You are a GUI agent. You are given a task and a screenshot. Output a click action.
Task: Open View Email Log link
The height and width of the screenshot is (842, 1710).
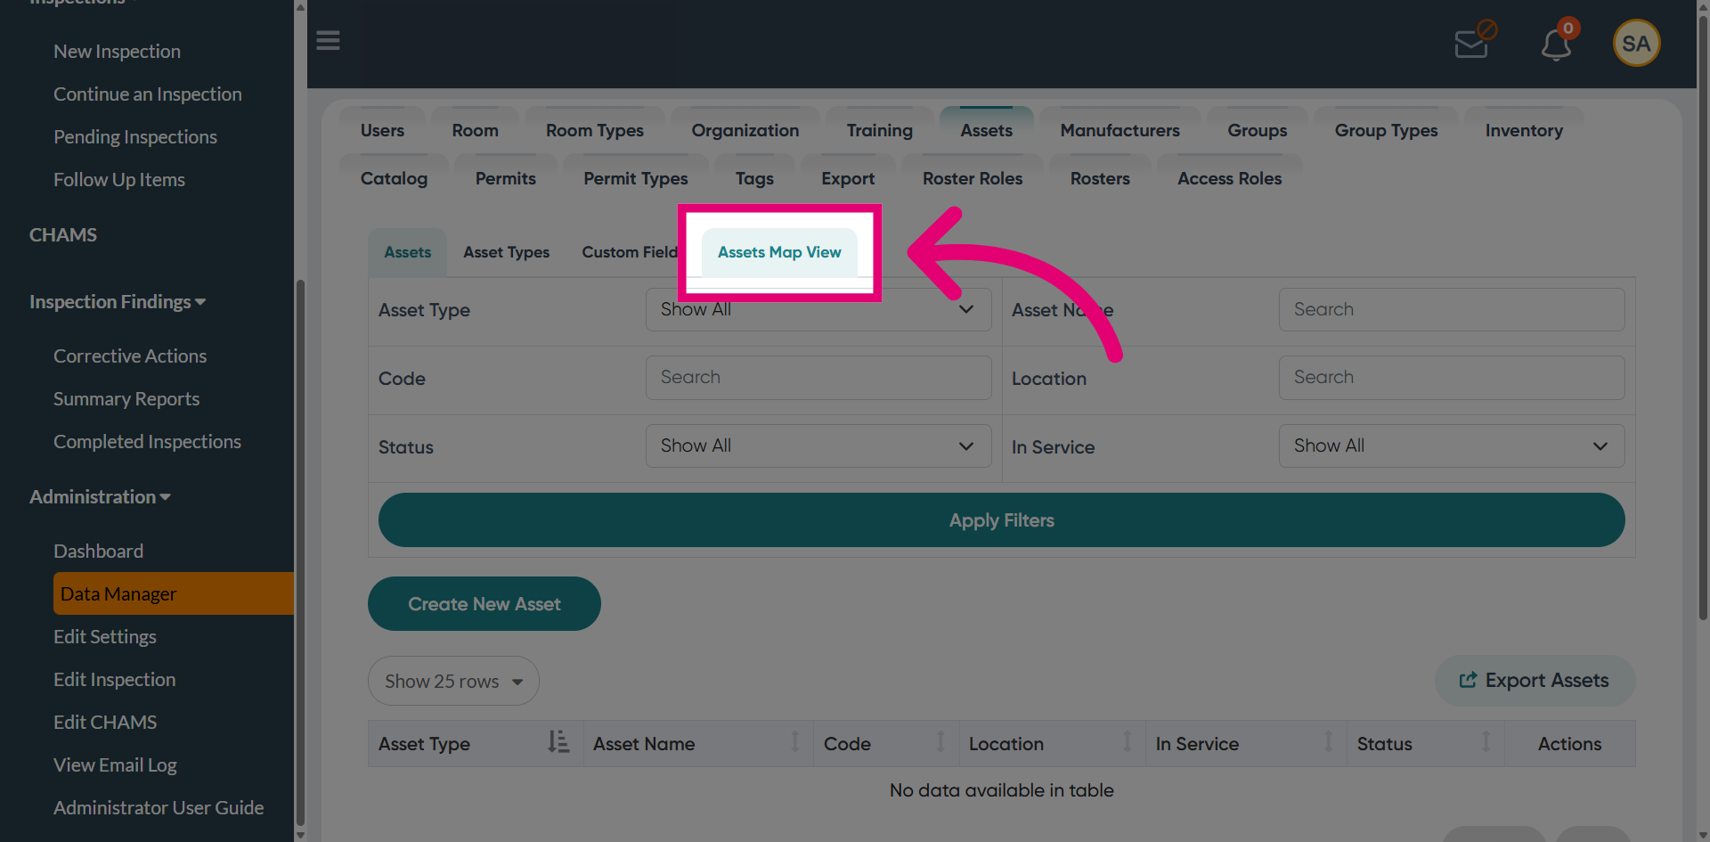pyautogui.click(x=115, y=765)
